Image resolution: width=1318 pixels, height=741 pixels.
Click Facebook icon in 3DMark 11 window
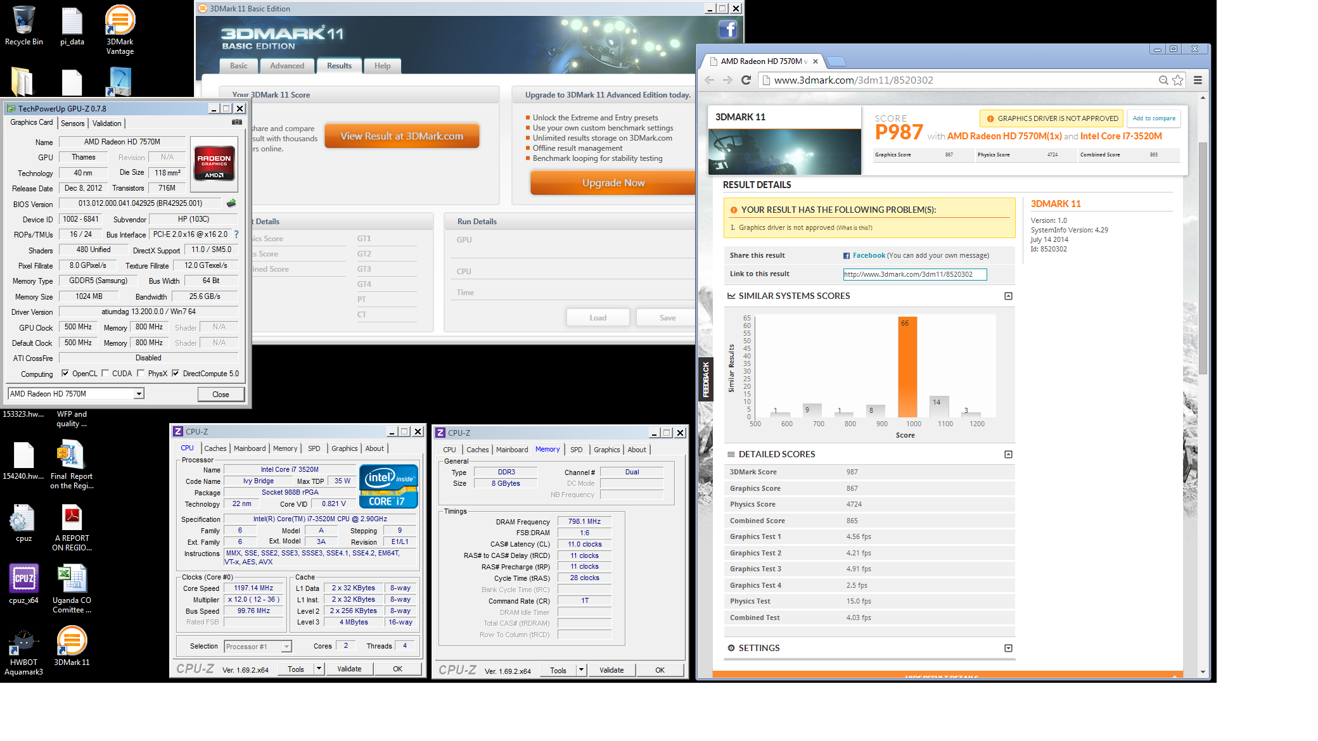(727, 29)
